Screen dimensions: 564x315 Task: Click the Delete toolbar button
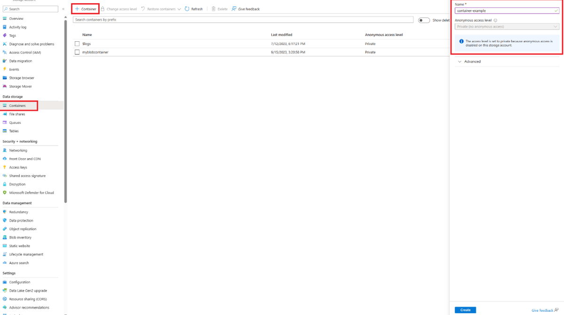(219, 9)
